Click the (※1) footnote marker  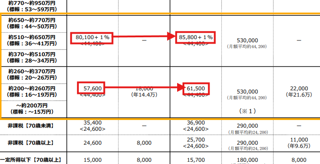[247, 111]
